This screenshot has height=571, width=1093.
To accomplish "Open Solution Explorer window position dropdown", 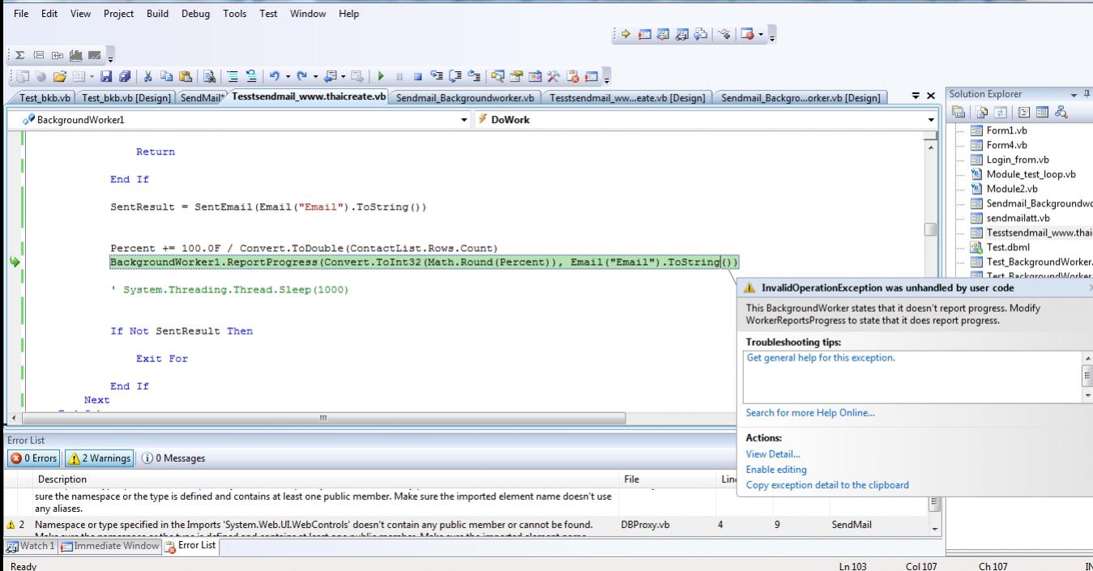I will point(1074,95).
